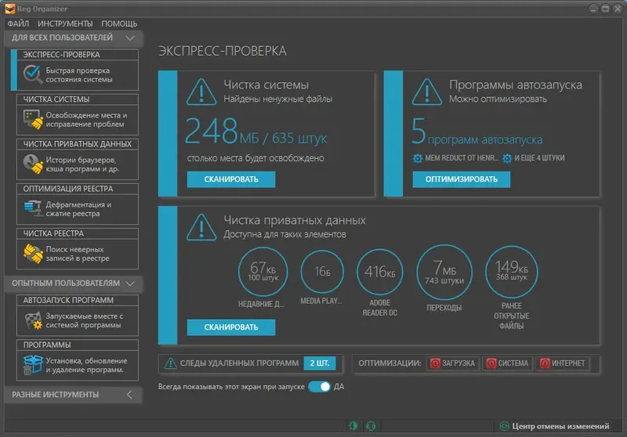
Task: Click the green headset support icon
Action: tap(371, 426)
